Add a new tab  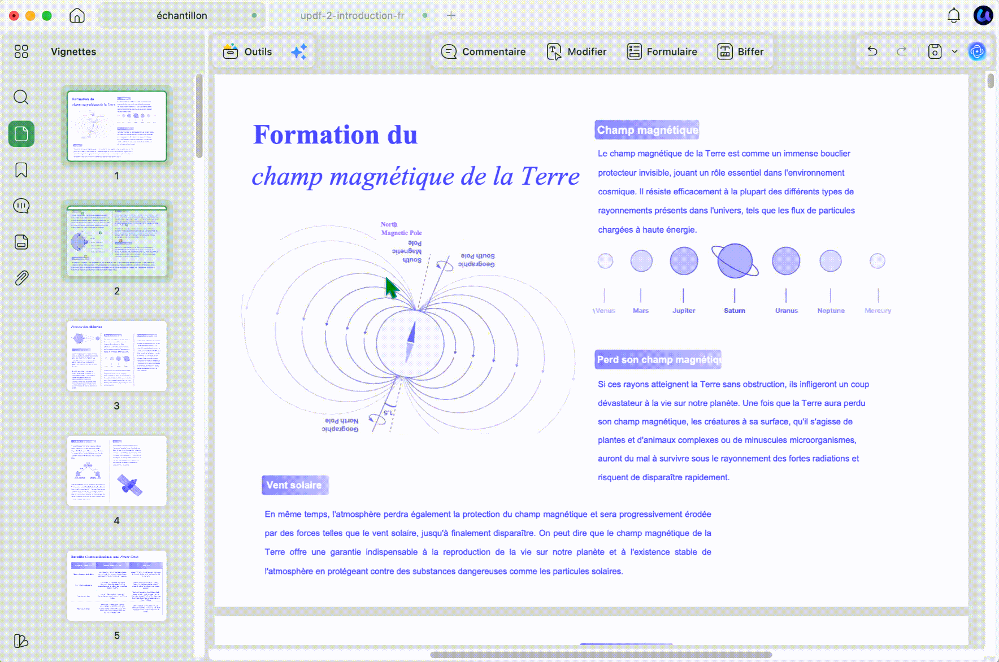(x=451, y=15)
